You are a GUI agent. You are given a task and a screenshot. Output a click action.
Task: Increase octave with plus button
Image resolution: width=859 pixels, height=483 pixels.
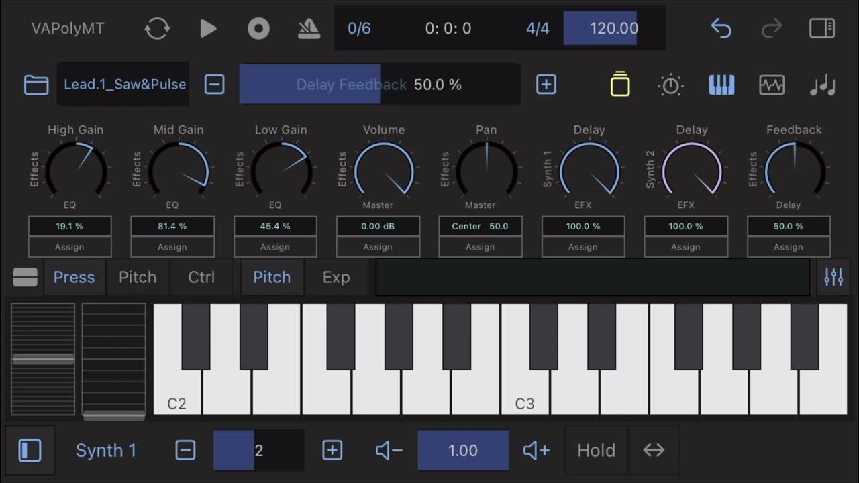[x=332, y=450]
